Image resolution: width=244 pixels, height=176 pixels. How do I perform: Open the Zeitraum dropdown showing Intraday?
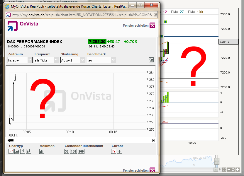(20, 60)
